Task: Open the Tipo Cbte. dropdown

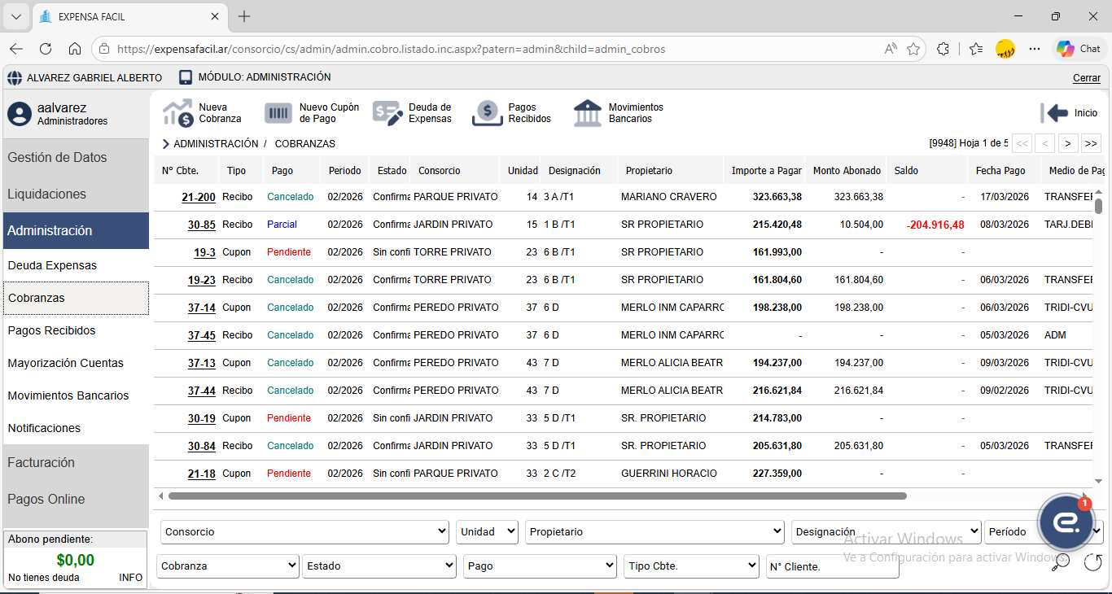Action: point(692,566)
